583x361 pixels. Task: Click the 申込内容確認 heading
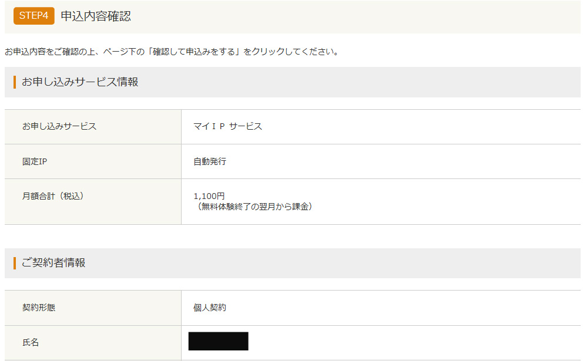[96, 16]
